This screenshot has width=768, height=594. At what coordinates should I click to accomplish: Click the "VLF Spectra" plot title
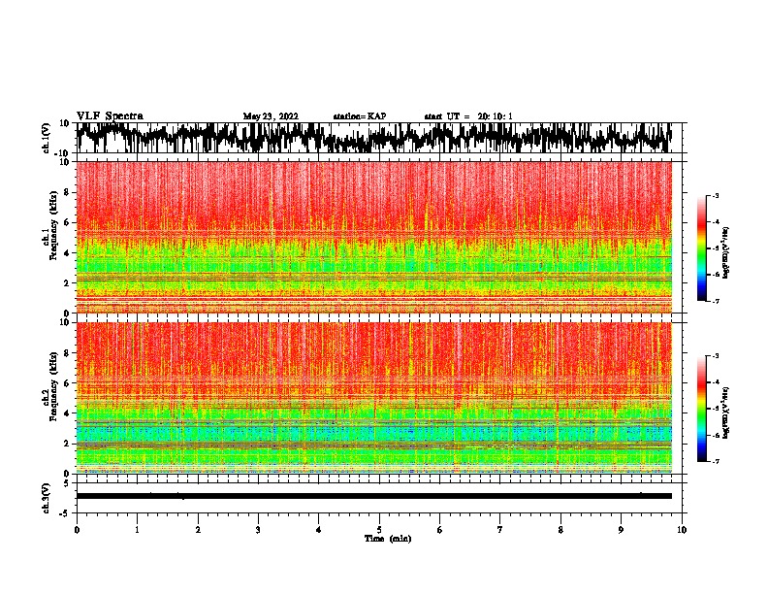tap(110, 116)
